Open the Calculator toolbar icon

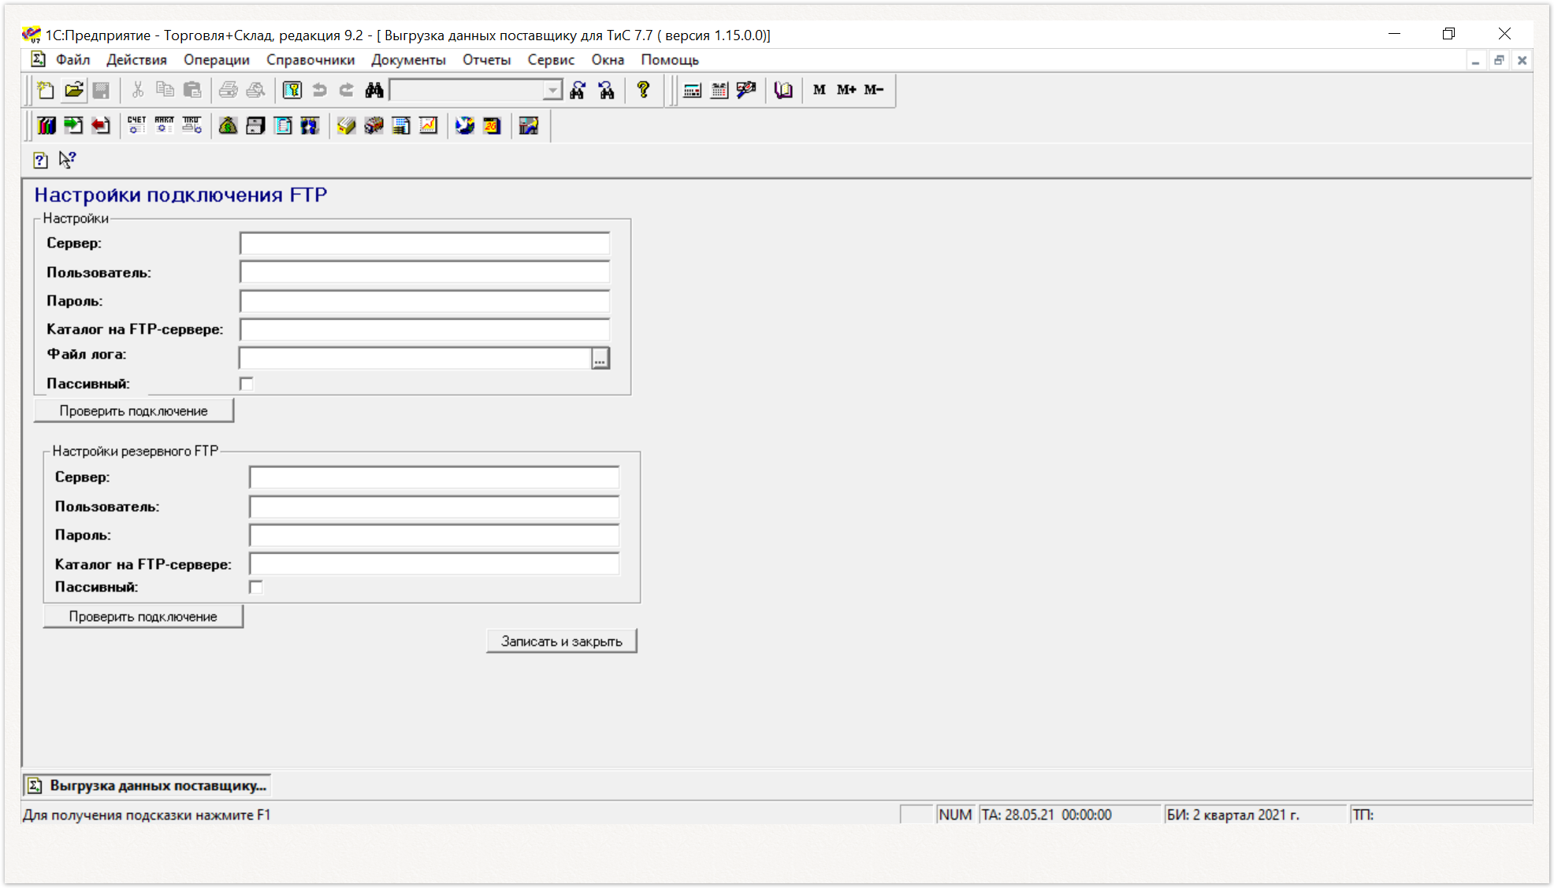coord(693,90)
